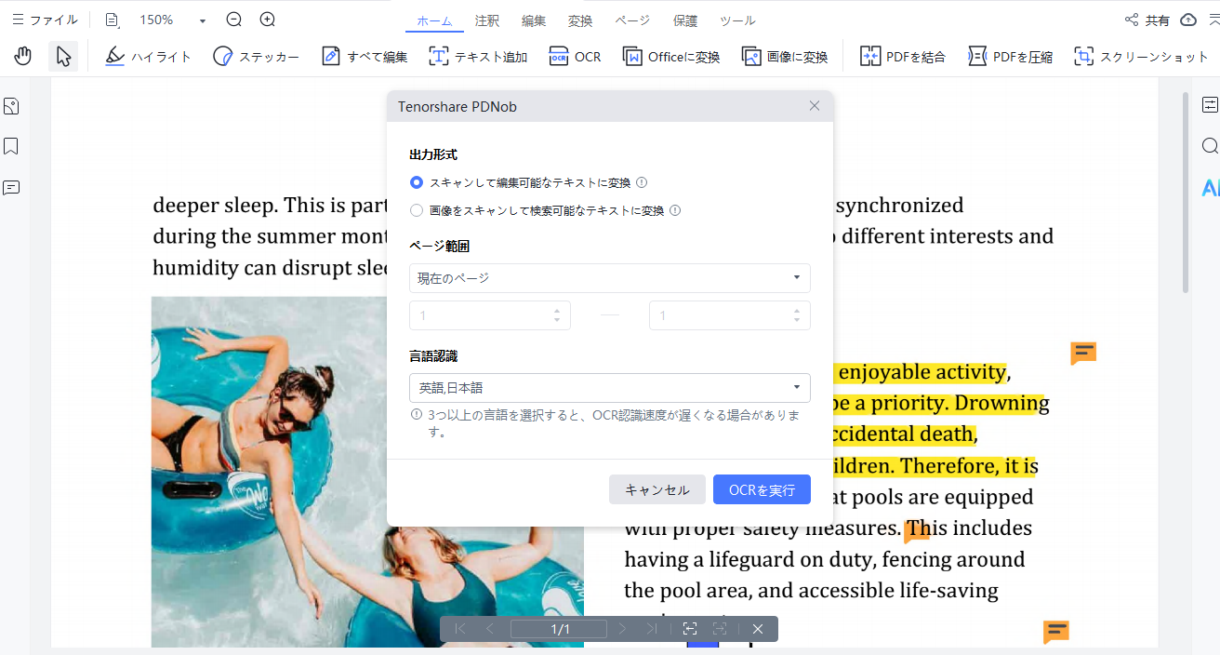Go to the last page button
The height and width of the screenshot is (655, 1220).
652,629
